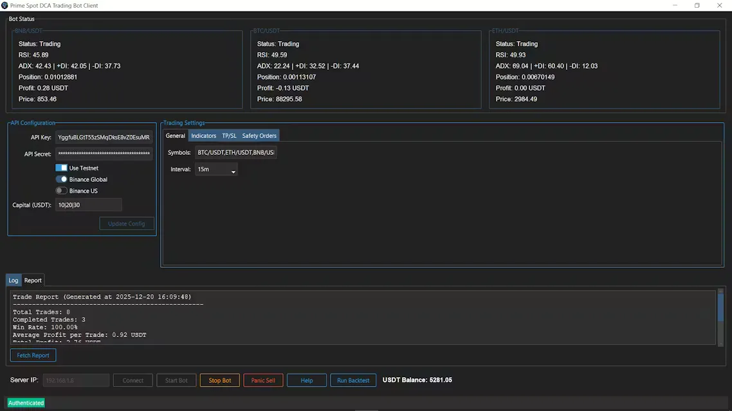Click the Panic Sell button
The height and width of the screenshot is (411, 732).
click(263, 380)
